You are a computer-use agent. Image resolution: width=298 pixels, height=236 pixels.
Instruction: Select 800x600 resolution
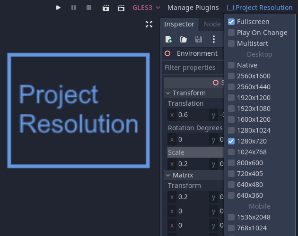pos(231,163)
